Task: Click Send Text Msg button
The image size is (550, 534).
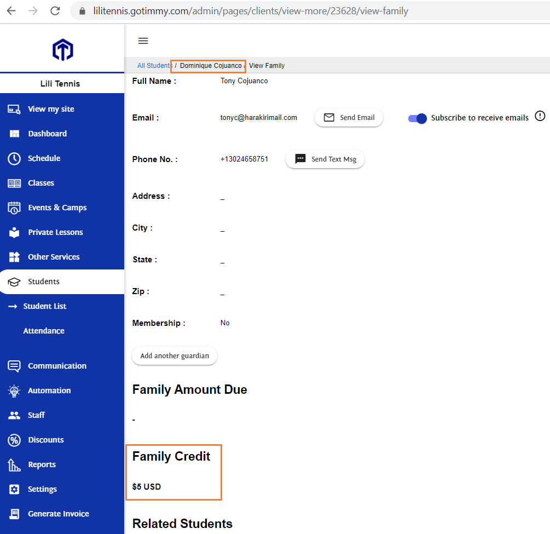Action: click(325, 159)
